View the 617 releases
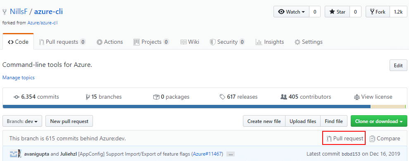This screenshot has width=409, height=161. point(238,97)
